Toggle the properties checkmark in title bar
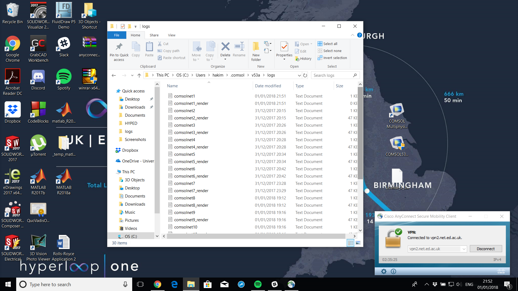Viewport: 518px width, 291px height. (123, 26)
